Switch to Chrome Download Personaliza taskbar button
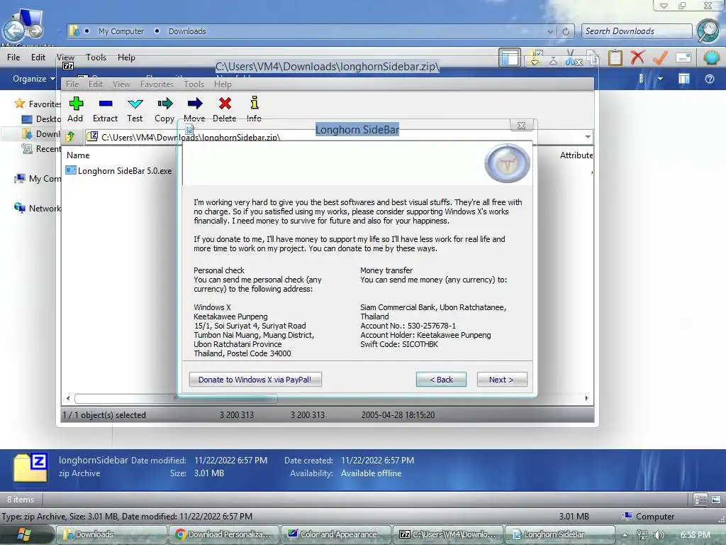Screen dimensions: 726x545 224,534
